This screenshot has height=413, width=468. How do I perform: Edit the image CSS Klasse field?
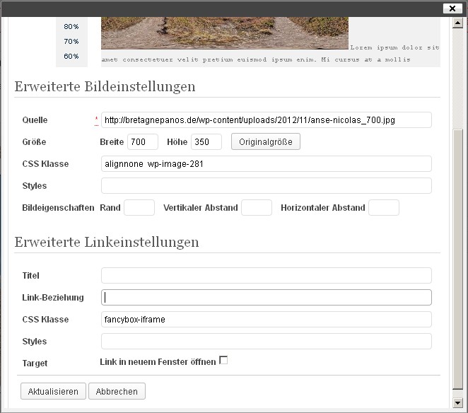click(266, 164)
